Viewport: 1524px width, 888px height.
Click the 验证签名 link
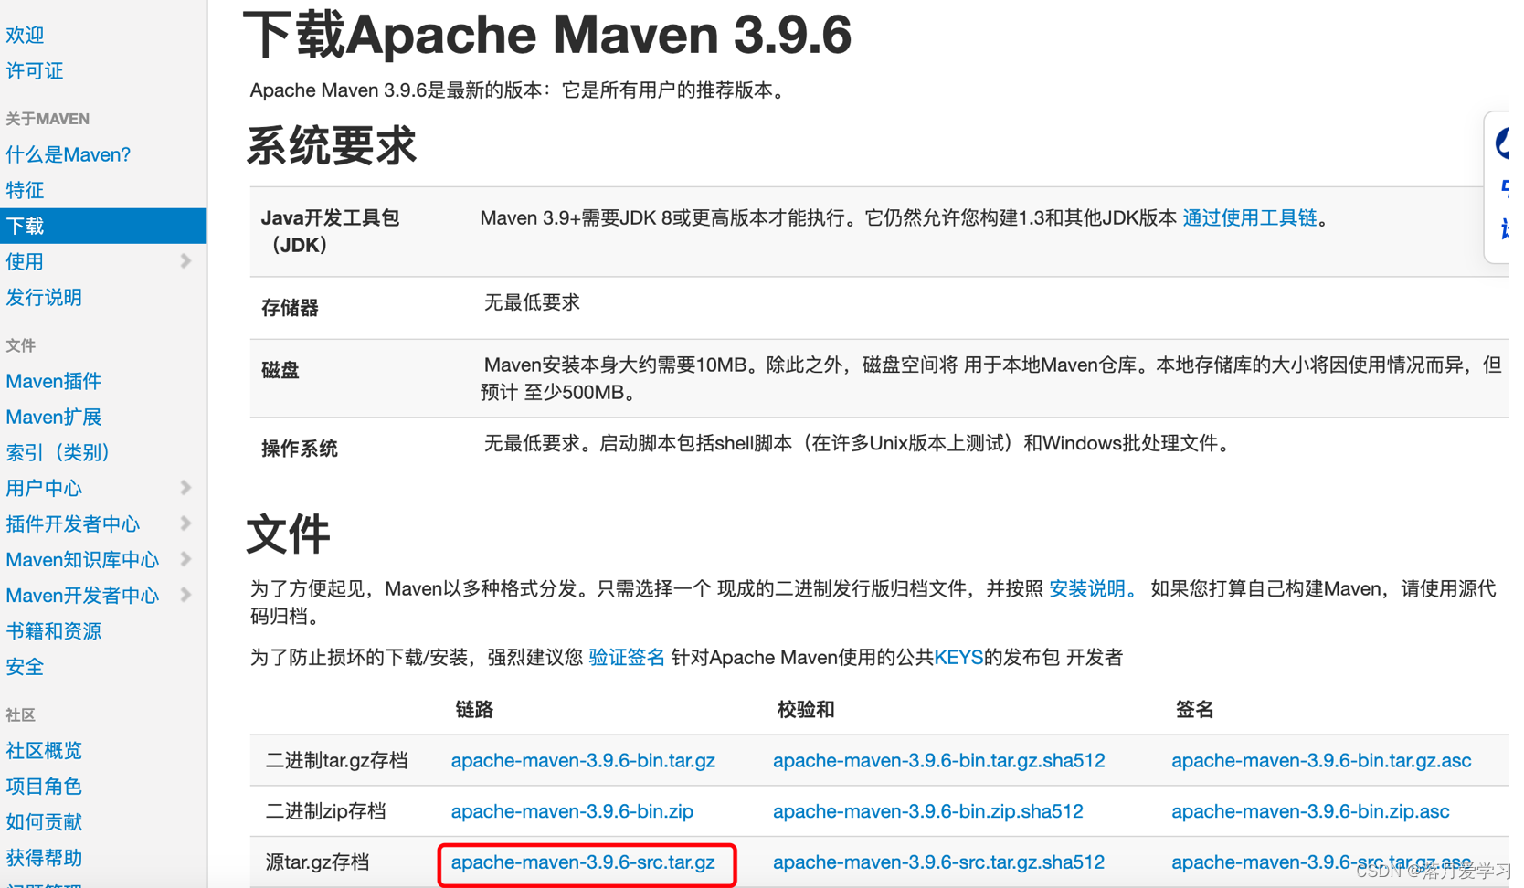click(627, 657)
